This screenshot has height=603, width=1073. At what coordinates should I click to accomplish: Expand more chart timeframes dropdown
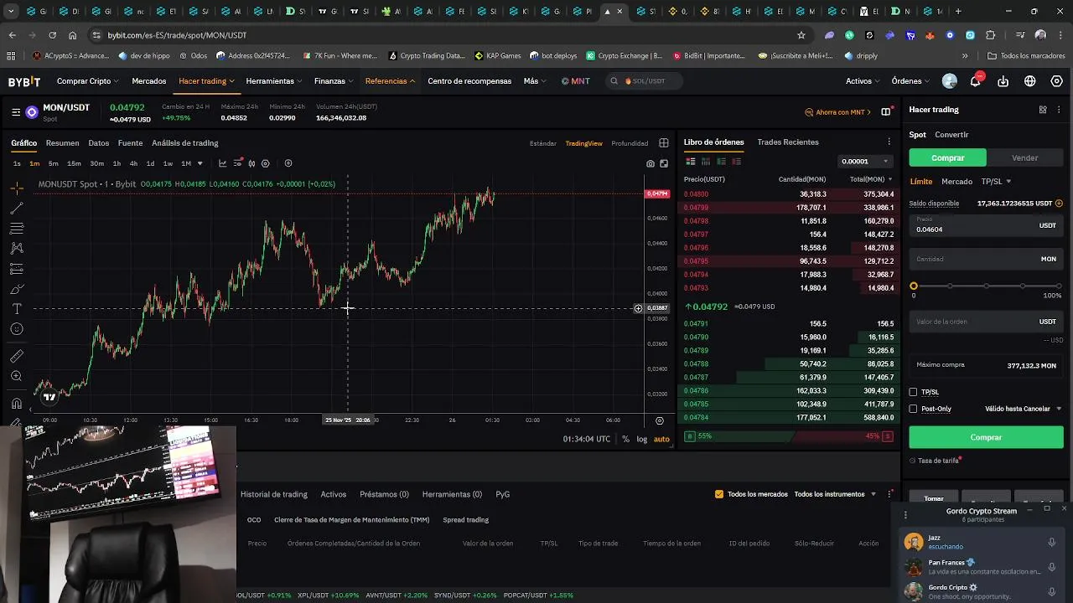(200, 163)
